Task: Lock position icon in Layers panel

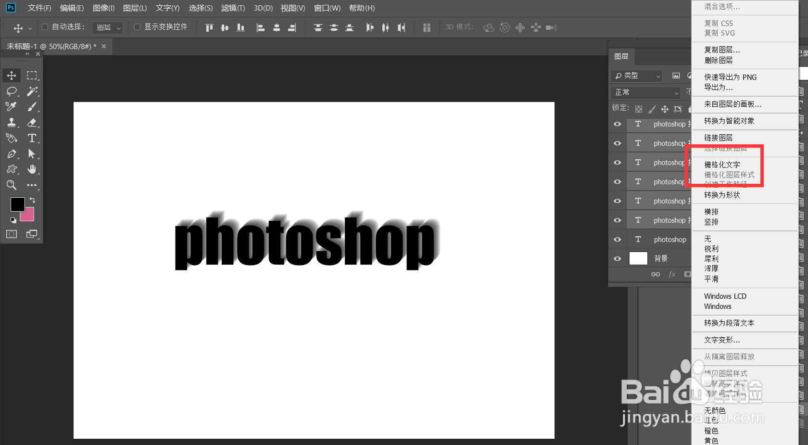Action: (x=665, y=109)
